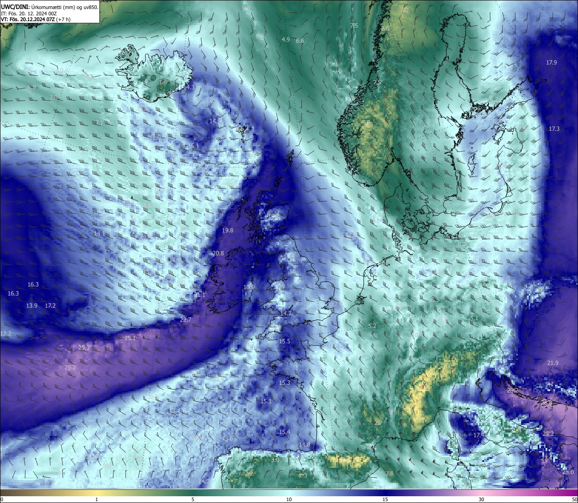
Task: Click the 10.9 value in the Irish Sea
Action: click(249, 287)
